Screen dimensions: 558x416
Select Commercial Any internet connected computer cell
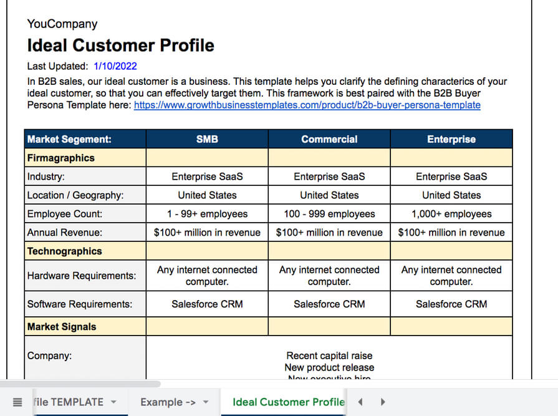[x=329, y=276]
